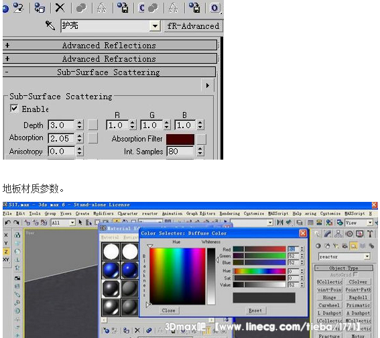Click the G value spinner
This screenshot has height=338, width=380.
[x=166, y=125]
